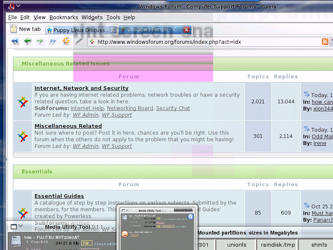
Task: Go back with the green left arrow
Action: click(x=27, y=41)
